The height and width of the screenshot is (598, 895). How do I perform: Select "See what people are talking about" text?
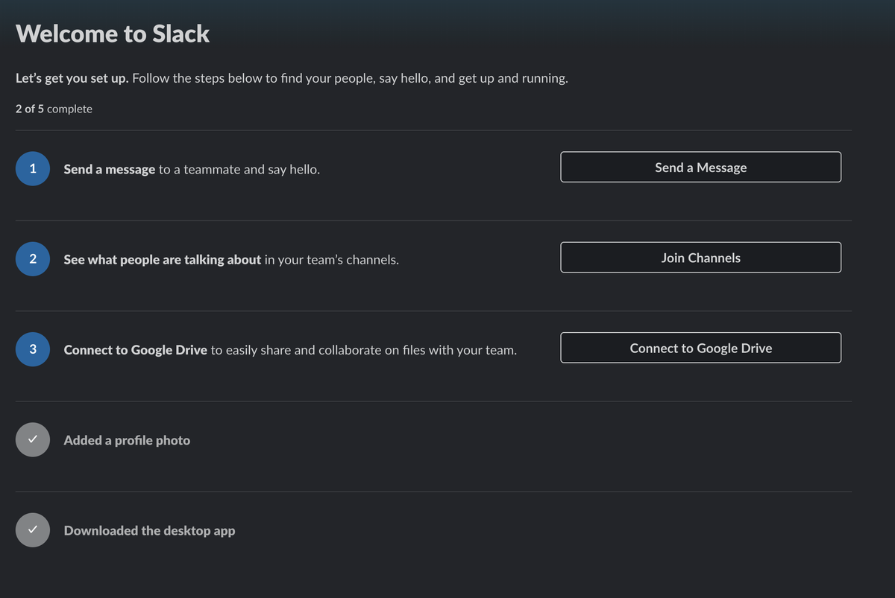[x=162, y=260]
